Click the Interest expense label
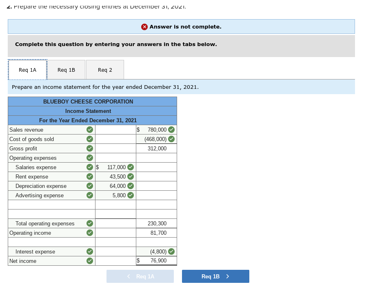375x291 pixels. click(x=35, y=252)
